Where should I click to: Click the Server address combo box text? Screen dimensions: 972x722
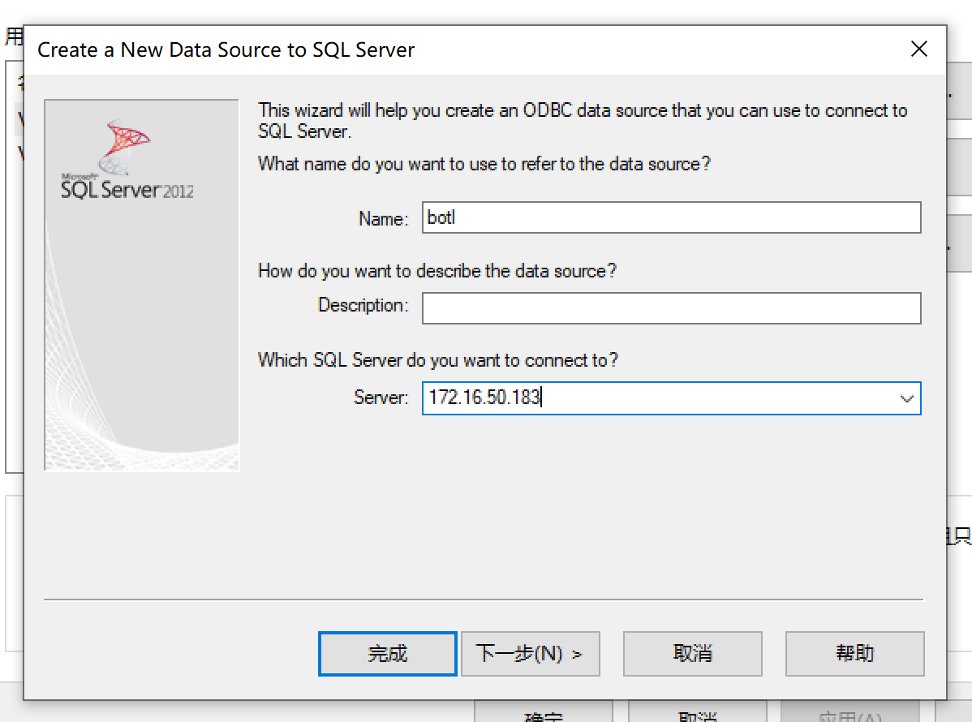point(649,398)
